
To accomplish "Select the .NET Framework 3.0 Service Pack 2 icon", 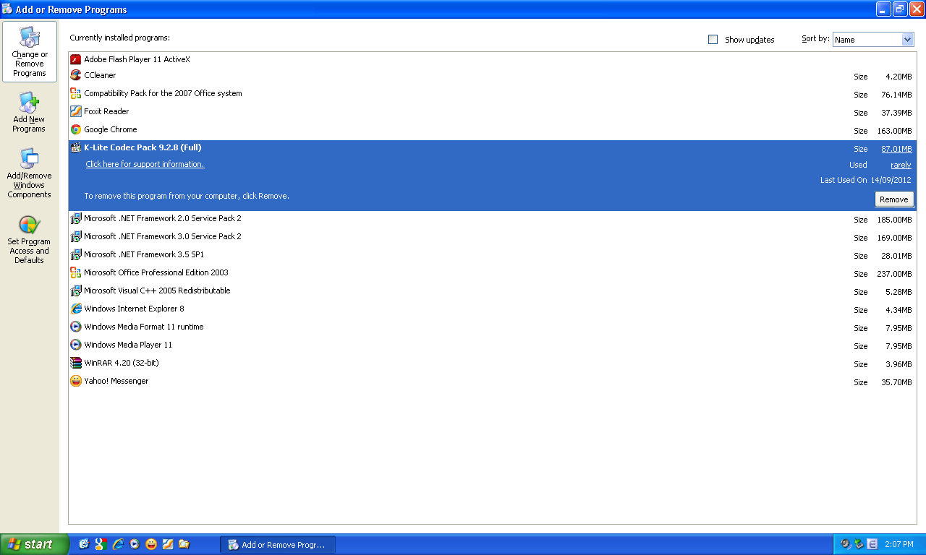I will pyautogui.click(x=76, y=236).
